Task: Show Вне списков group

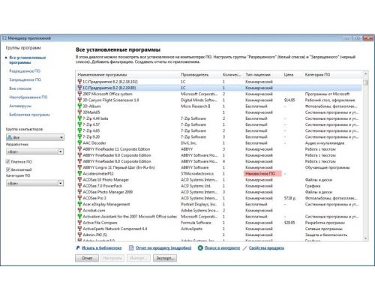Action: [20, 88]
